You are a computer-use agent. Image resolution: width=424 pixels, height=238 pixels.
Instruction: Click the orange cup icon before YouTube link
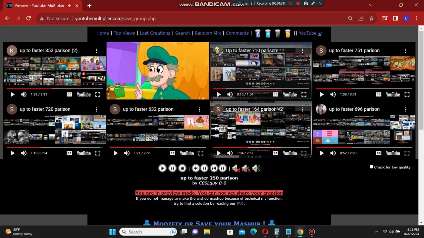coord(288,33)
